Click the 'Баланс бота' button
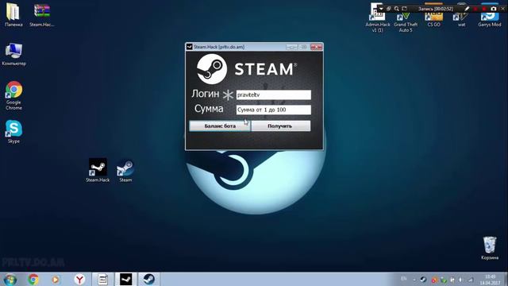The width and height of the screenshot is (508, 286). 220,126
